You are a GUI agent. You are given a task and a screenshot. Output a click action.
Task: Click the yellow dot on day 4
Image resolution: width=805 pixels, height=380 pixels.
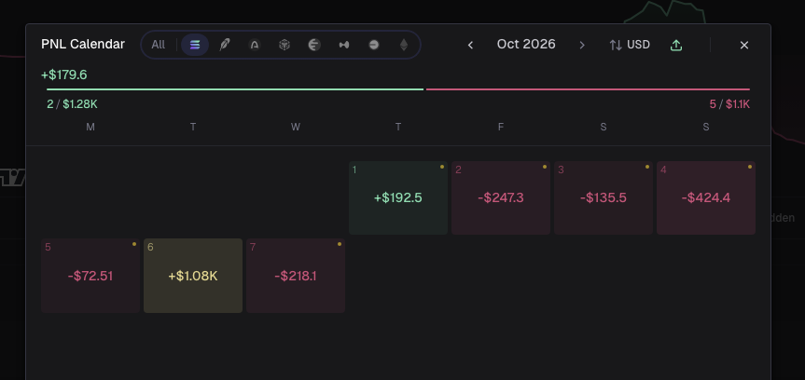click(750, 167)
